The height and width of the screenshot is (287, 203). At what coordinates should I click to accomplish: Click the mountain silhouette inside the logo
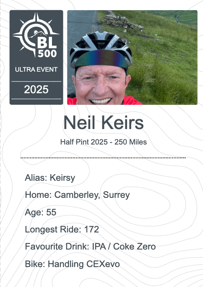coord(39,33)
